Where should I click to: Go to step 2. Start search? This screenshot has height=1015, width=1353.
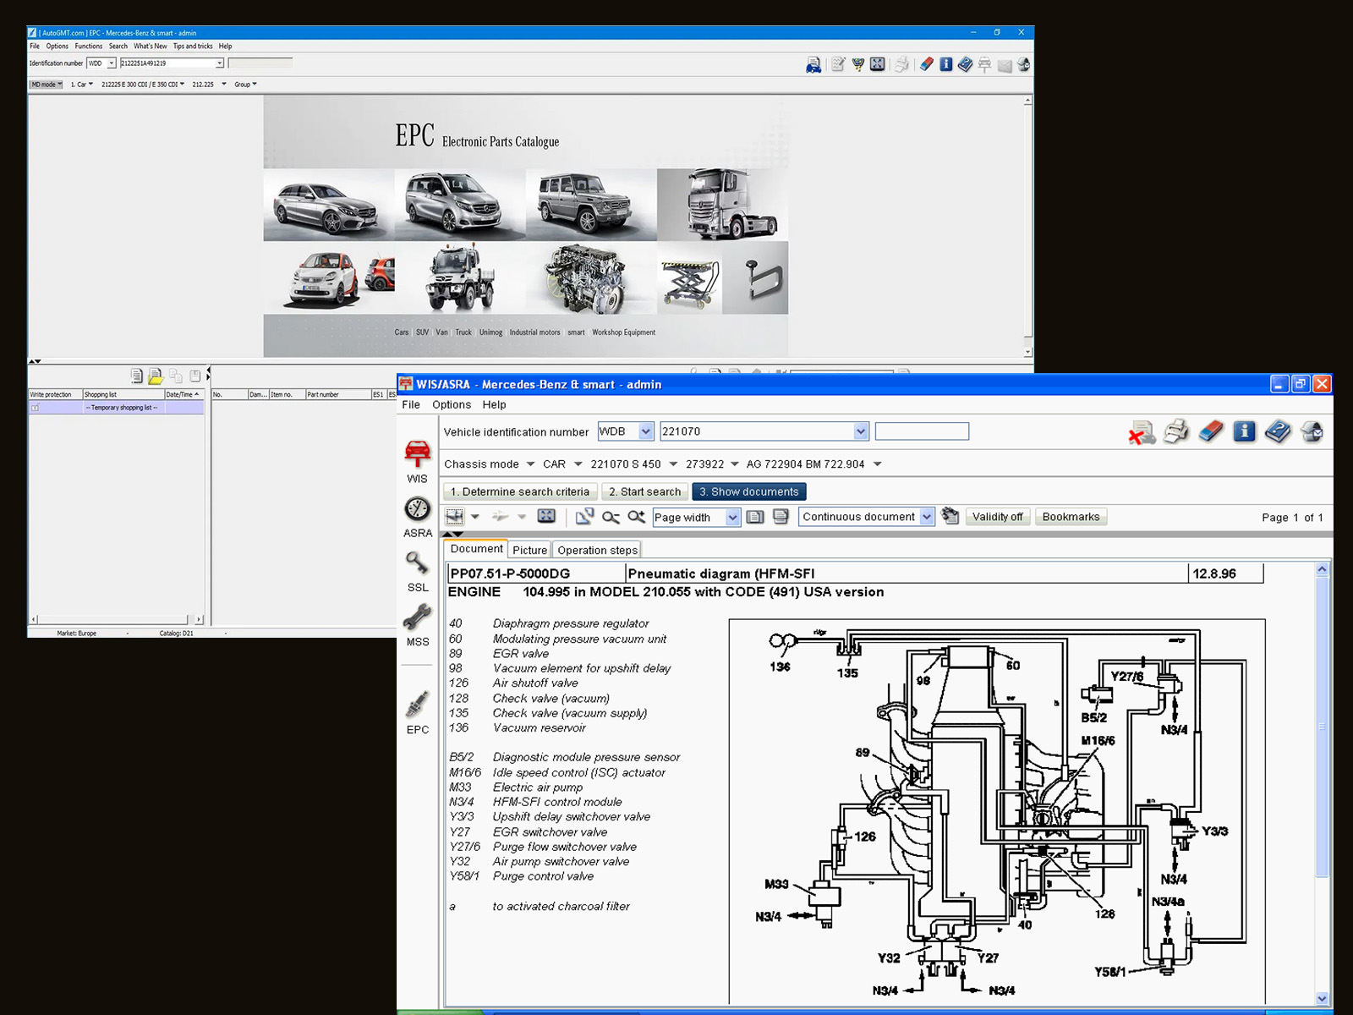tap(644, 491)
